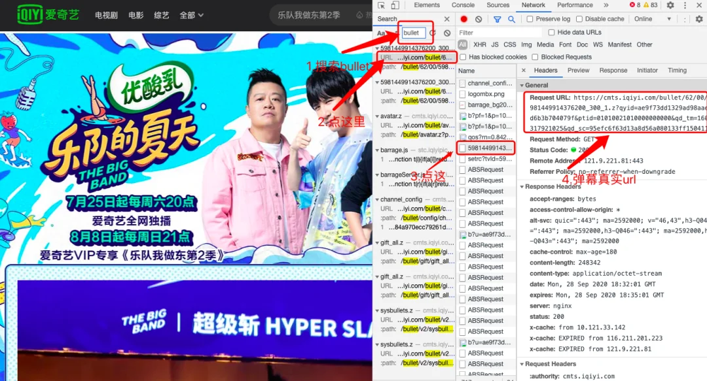Clear search results icon
707x381 pixels.
click(x=447, y=33)
